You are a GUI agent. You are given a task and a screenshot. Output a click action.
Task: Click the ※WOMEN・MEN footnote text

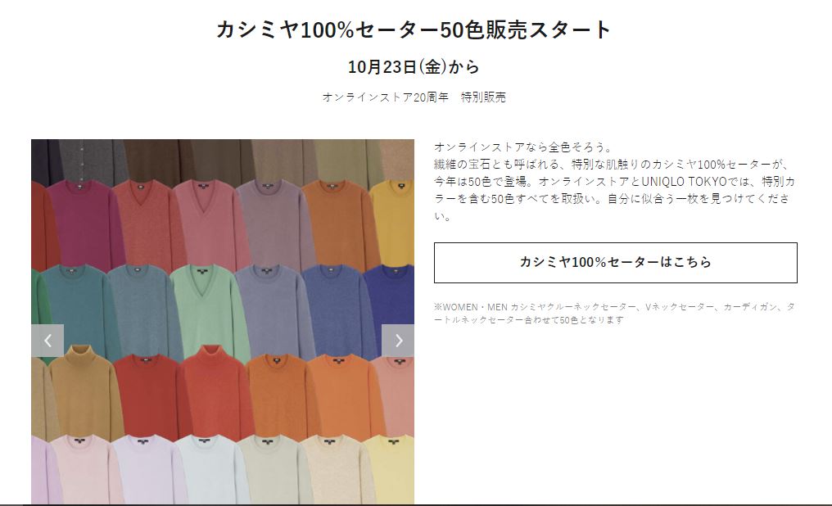tap(614, 313)
